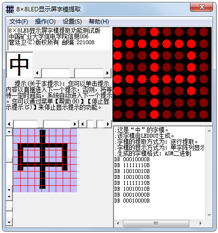Click thumb of vertical scrollbar beside pixel grid
This screenshot has height=233, width=218.
point(9,160)
